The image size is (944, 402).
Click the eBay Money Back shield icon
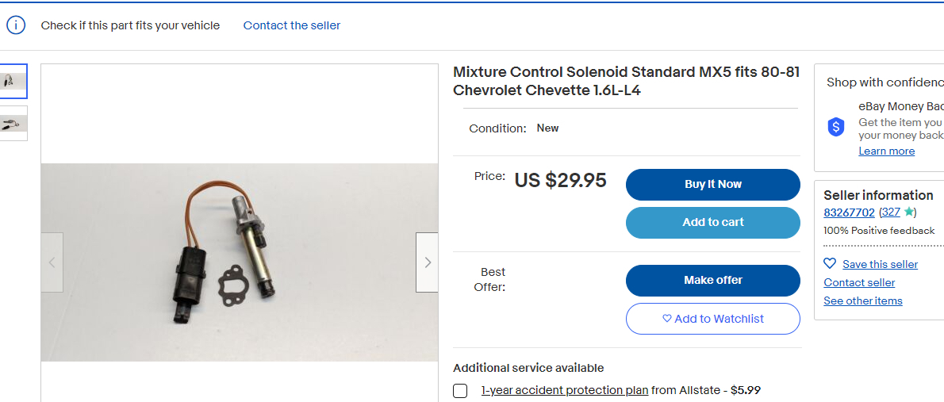pos(836,127)
